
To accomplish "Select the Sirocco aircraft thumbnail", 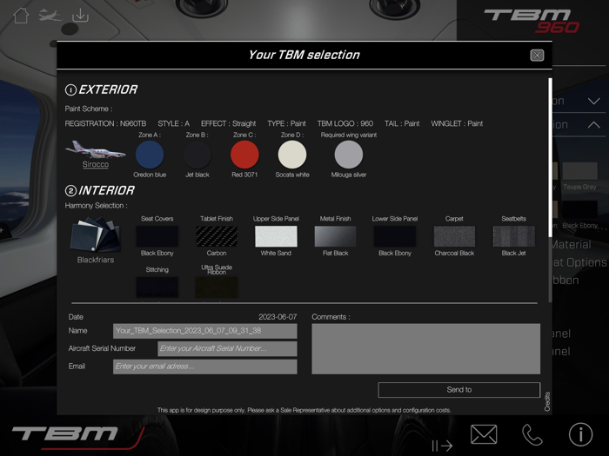I will coord(95,149).
